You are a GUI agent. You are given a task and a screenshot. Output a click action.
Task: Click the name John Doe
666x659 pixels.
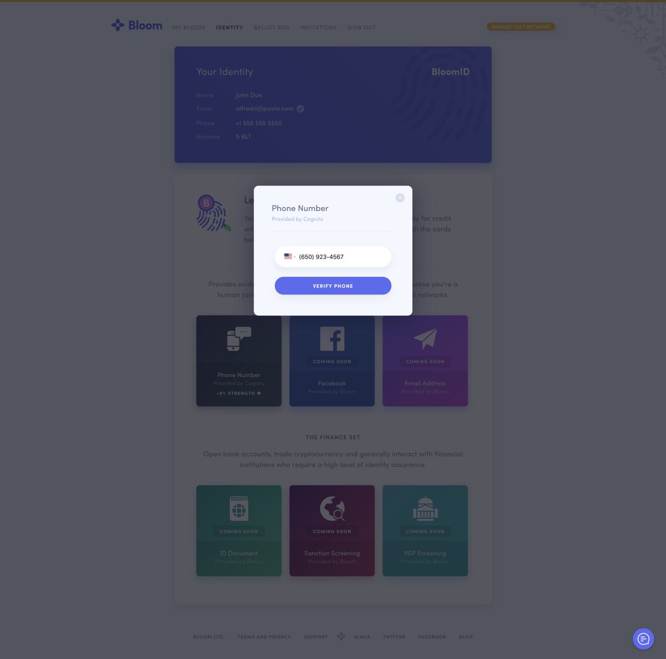[249, 95]
